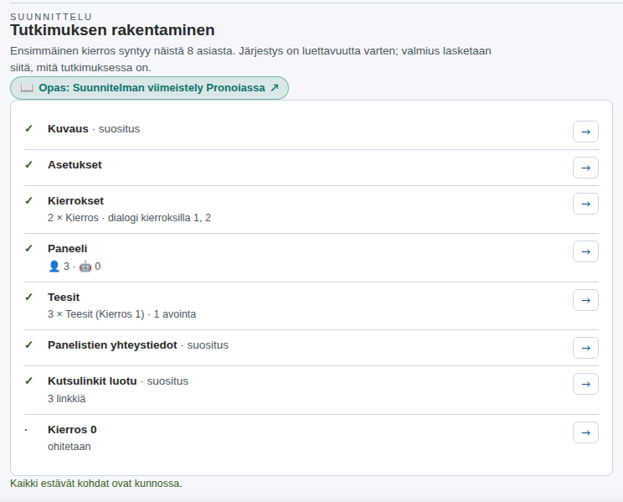The image size is (623, 502).
Task: Go to Kierrokset via its arrow button
Action: click(x=585, y=204)
